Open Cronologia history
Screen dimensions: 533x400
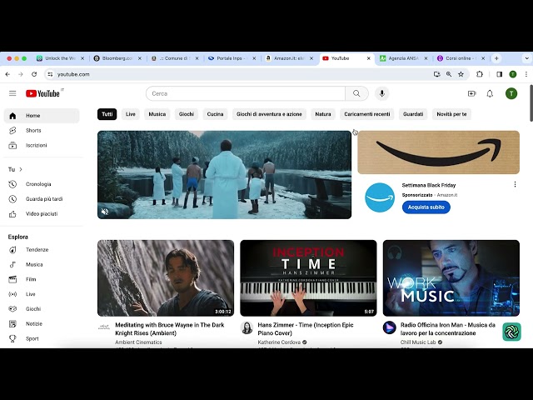tap(42, 184)
